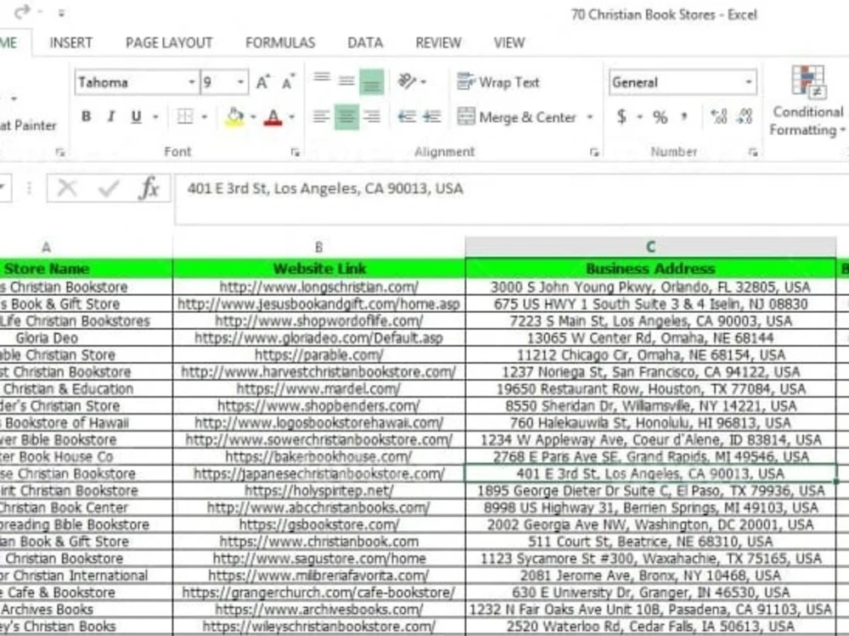849x636 pixels.
Task: Switch to DATA tab
Action: click(365, 42)
